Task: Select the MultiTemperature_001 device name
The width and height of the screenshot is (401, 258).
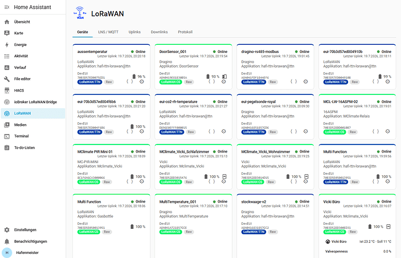Action: [178, 202]
